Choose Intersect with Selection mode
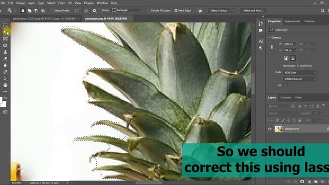Screen dimensions: 329x185 [x=43, y=10]
